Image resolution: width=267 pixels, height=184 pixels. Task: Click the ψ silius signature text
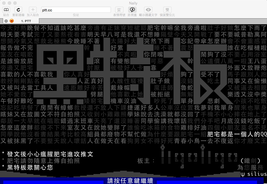pos(254,174)
